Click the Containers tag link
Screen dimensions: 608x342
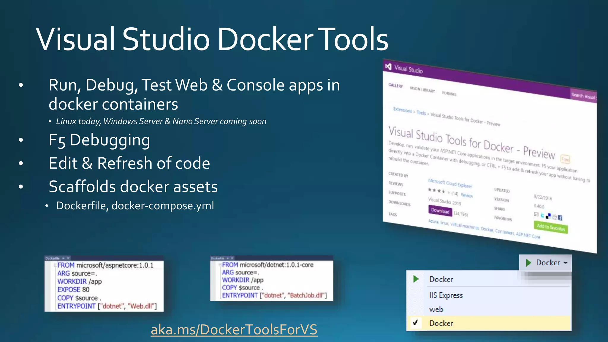(x=504, y=232)
